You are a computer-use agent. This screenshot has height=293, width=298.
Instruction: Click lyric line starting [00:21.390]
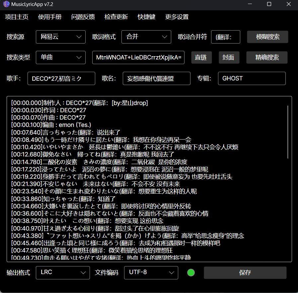[x=96, y=184]
